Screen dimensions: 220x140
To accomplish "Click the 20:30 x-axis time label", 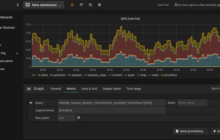I will pyautogui.click(x=126, y=70).
